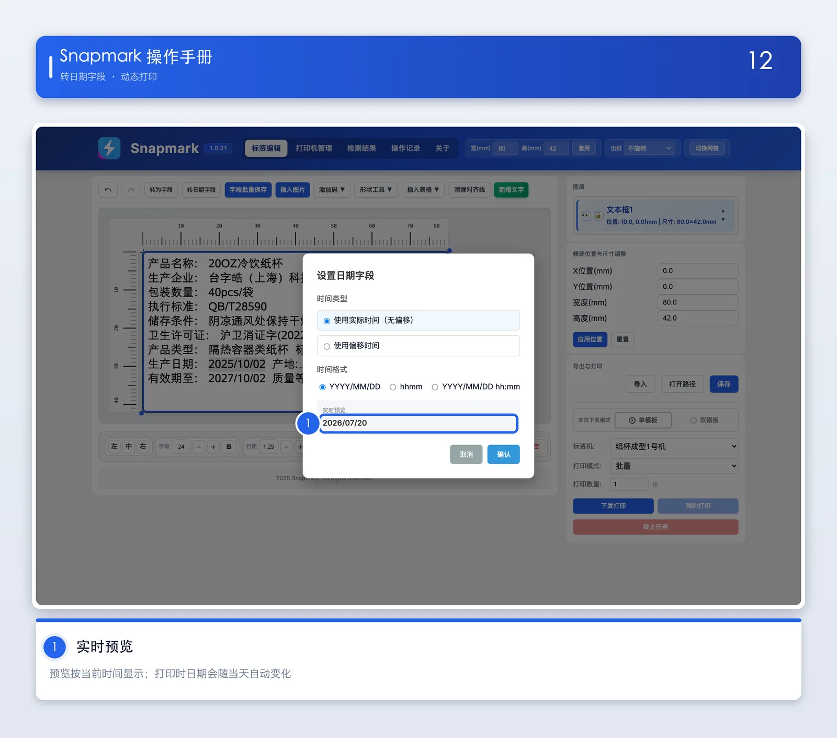Toggle visibility eye icon for 文本框1 layer
The height and width of the screenshot is (738, 837).
[x=586, y=215]
